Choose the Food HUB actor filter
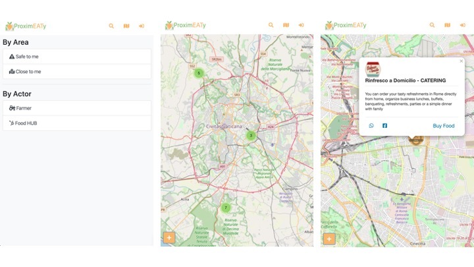Screen dimensions: 474x267 pyautogui.click(x=77, y=123)
